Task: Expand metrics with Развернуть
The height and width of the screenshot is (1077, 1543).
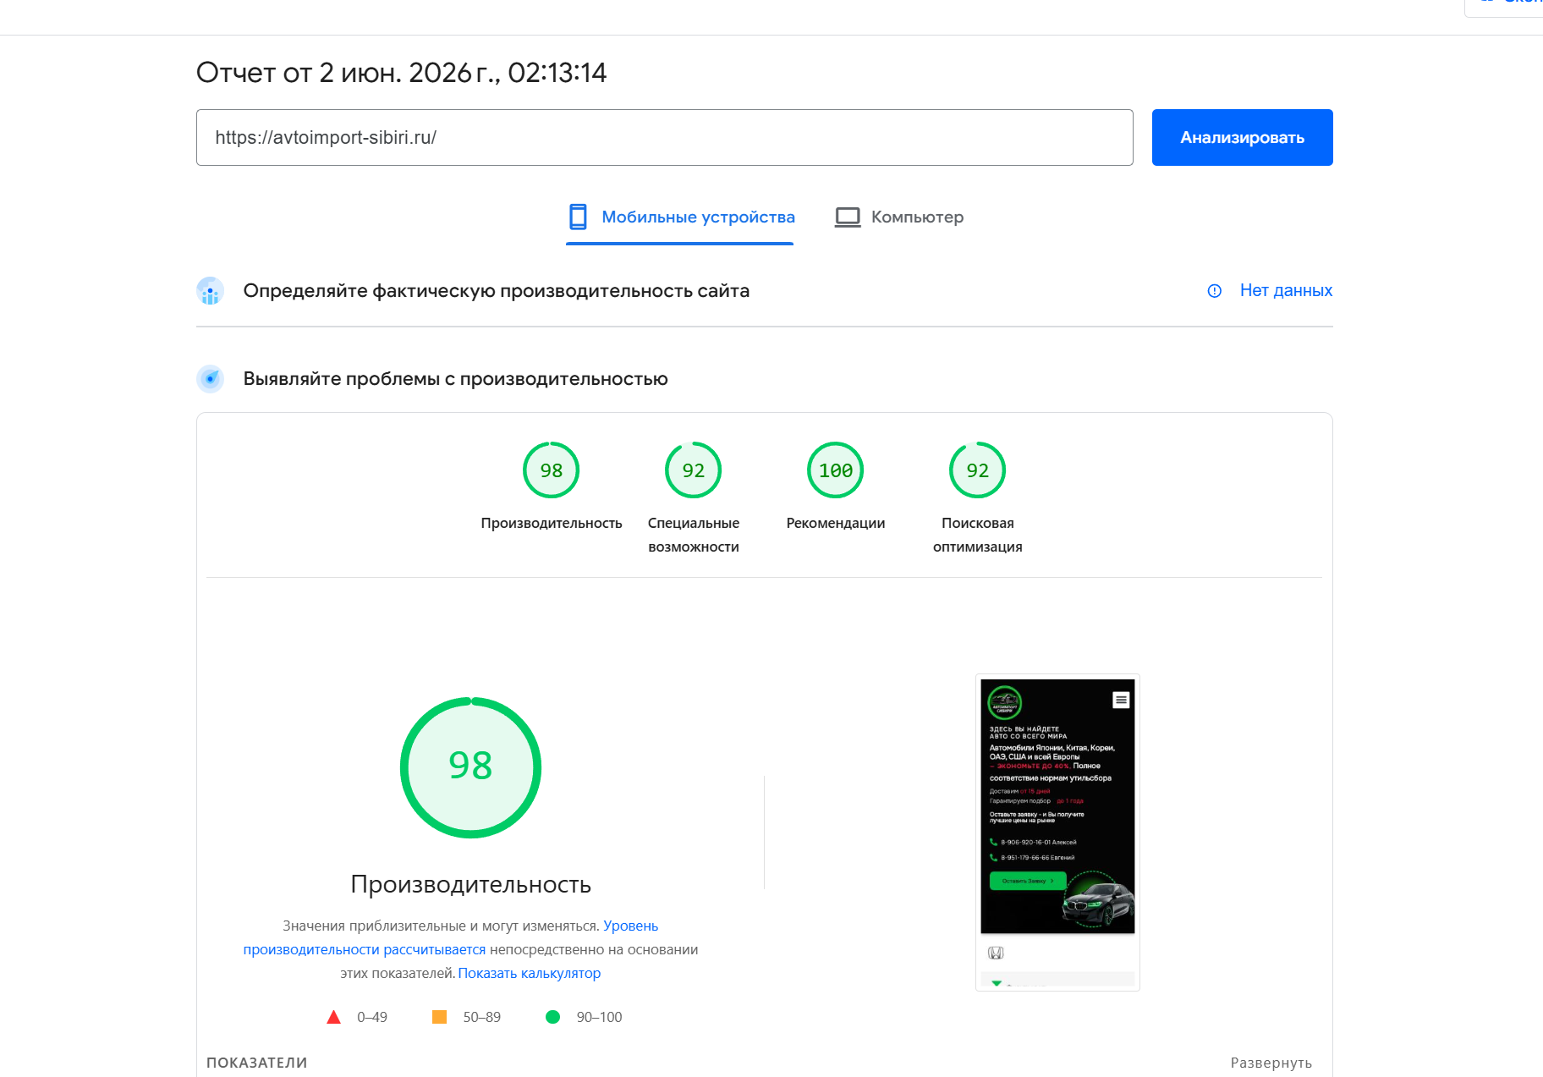Action: 1271,1063
